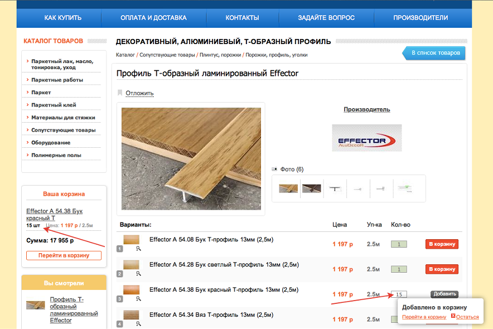Click magnifier icon under Effector A 54.34 swatch
Viewport: 493px width, 329px height.
[x=138, y=323]
